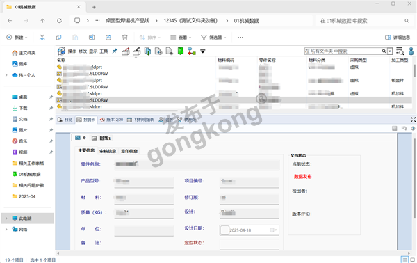Click the Rename icon in Explorer toolbar
The height and width of the screenshot is (263, 417).
[x=92, y=38]
